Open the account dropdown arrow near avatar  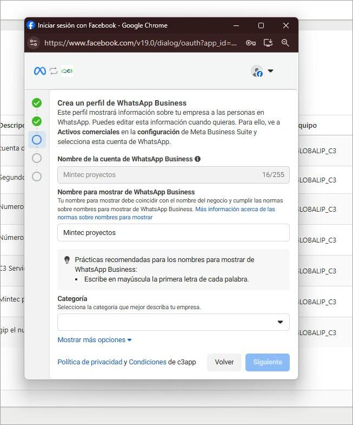point(270,71)
